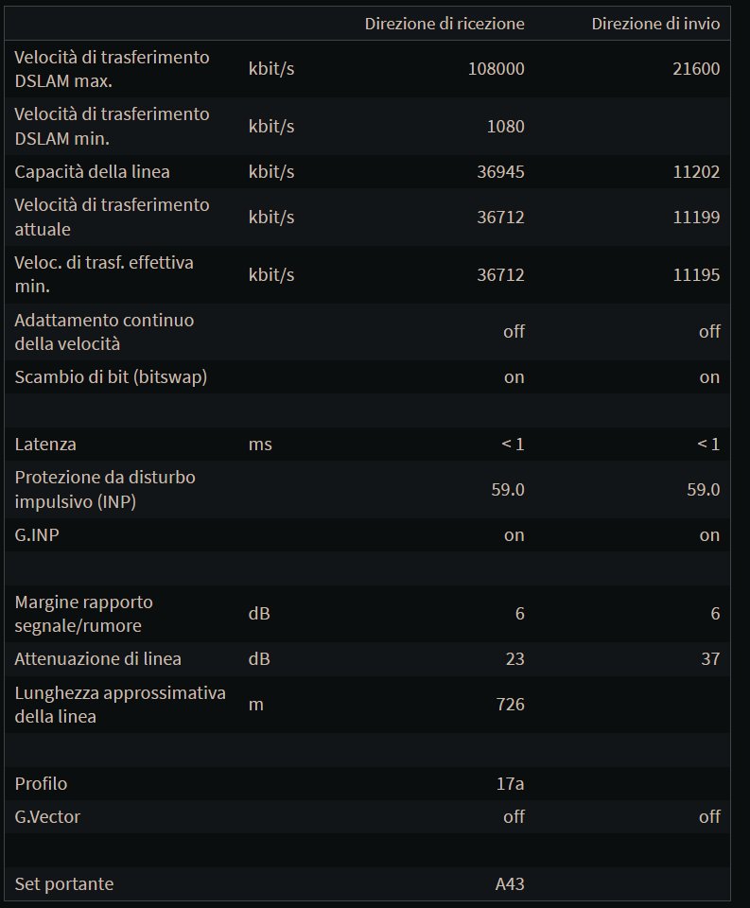Click the G.INP row label

click(x=37, y=535)
